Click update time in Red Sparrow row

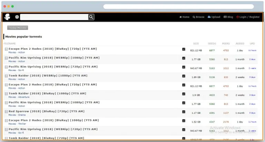click(x=252, y=113)
